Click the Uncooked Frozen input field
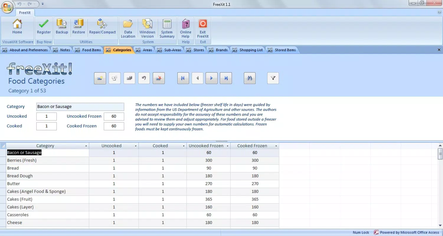This screenshot has height=236, width=443. pos(114,116)
